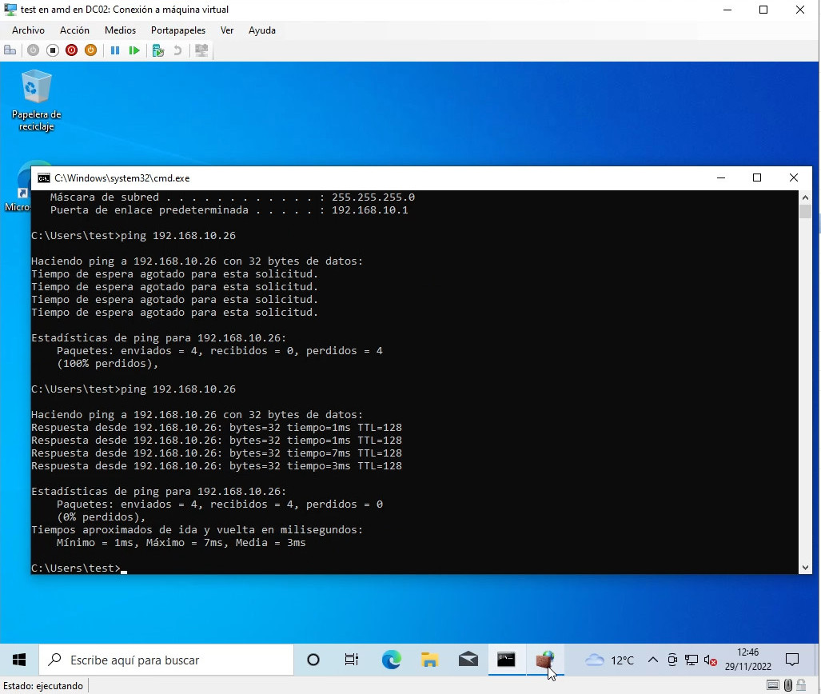The image size is (821, 694).
Task: Click the Windows Start button in the guest
Action: [x=19, y=660]
